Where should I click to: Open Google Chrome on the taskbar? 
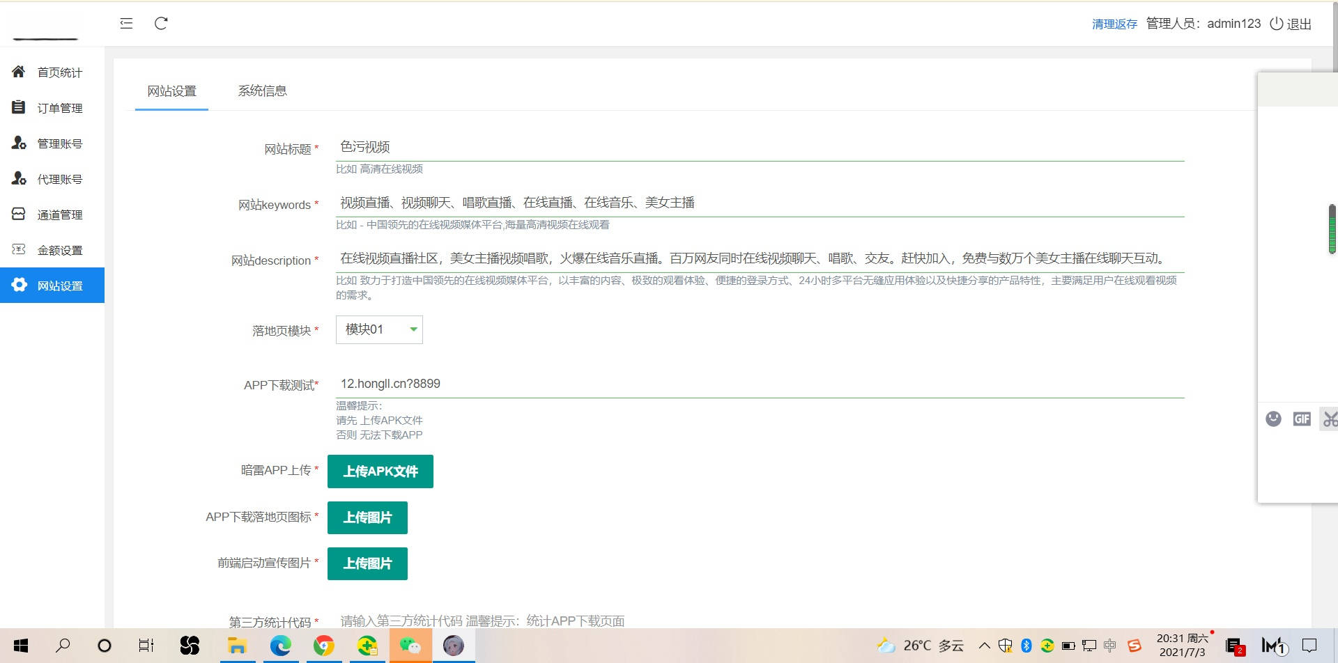323,646
